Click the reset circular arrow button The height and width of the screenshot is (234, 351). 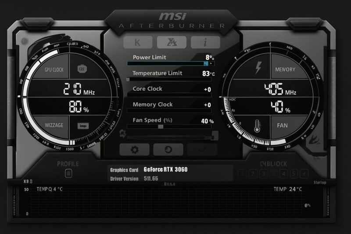pyautogui.click(x=168, y=150)
